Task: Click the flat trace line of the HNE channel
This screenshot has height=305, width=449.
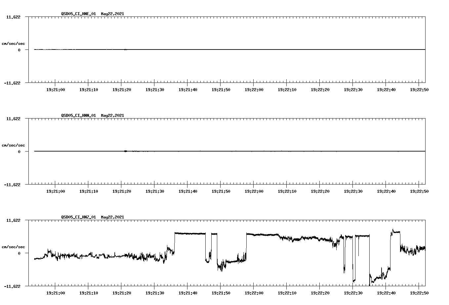Action: [x=231, y=50]
